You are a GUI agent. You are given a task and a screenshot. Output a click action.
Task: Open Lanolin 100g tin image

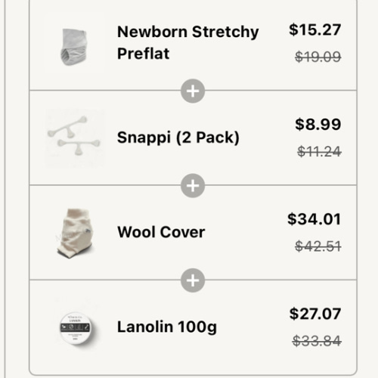75,327
